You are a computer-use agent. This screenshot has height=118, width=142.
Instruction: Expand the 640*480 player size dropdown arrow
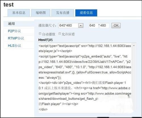tap(81, 26)
